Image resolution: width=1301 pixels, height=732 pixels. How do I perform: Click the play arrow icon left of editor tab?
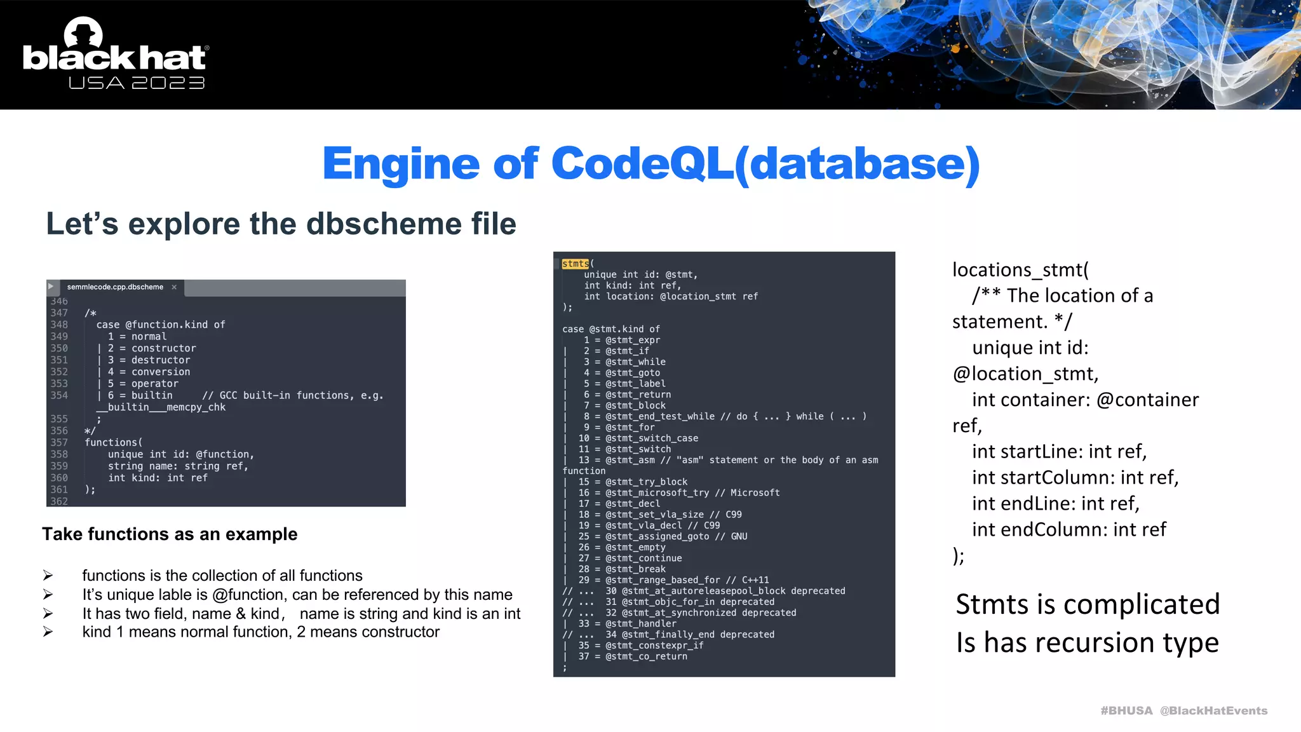pos(51,287)
